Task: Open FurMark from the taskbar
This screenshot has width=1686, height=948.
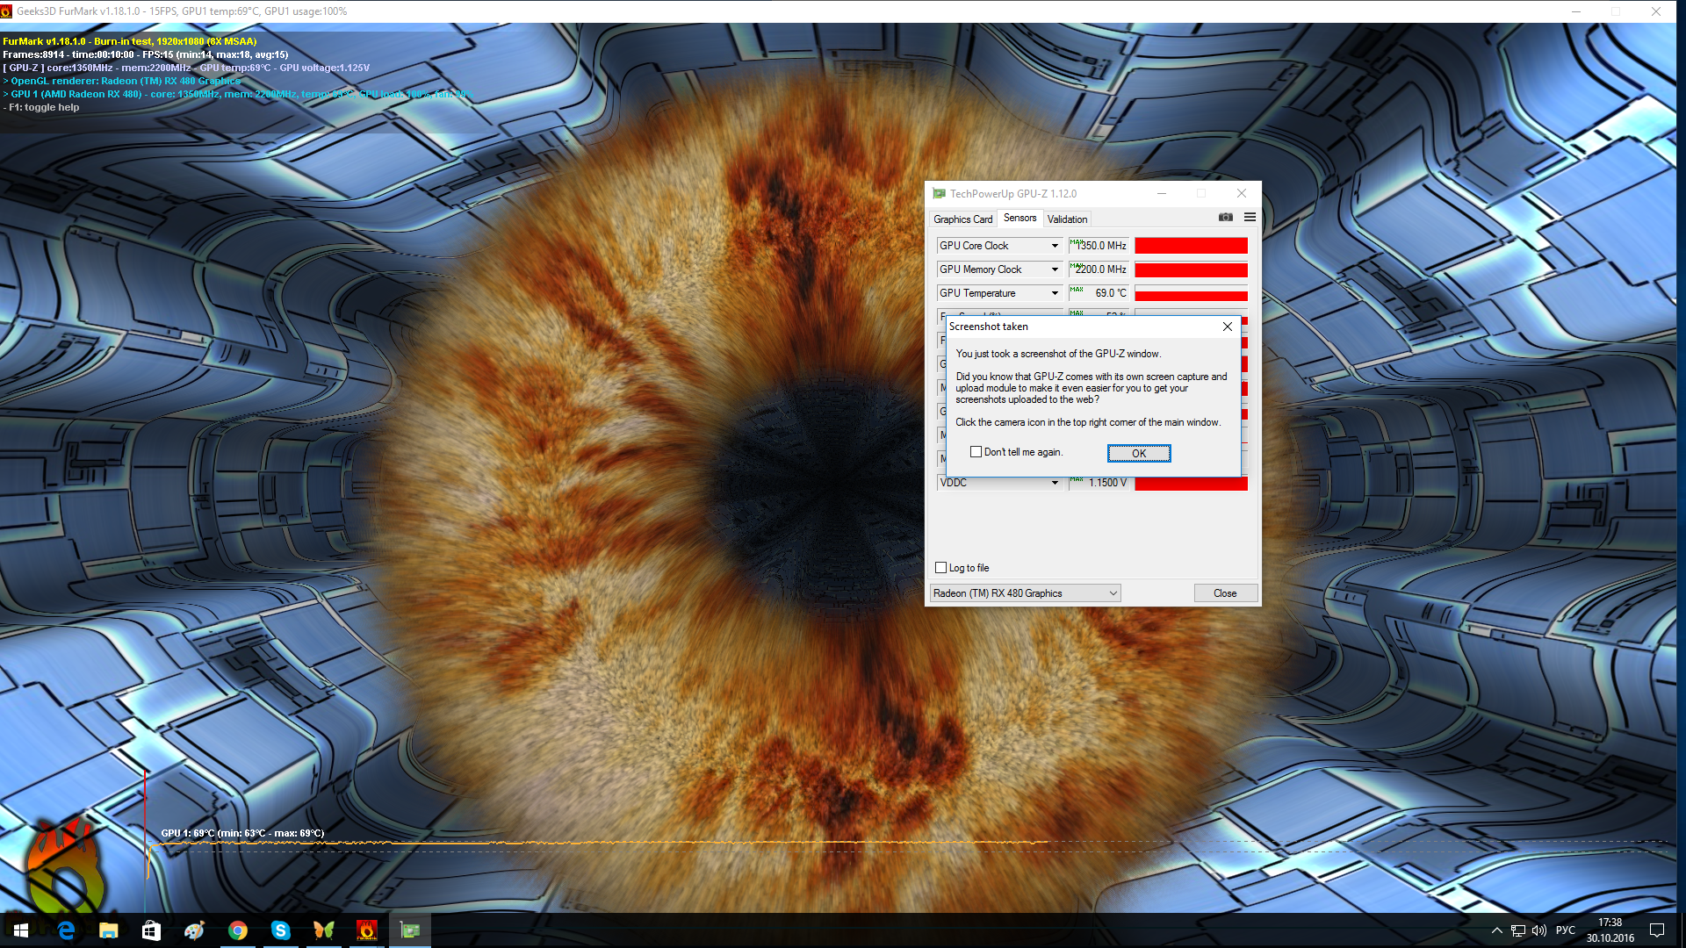Action: [367, 930]
